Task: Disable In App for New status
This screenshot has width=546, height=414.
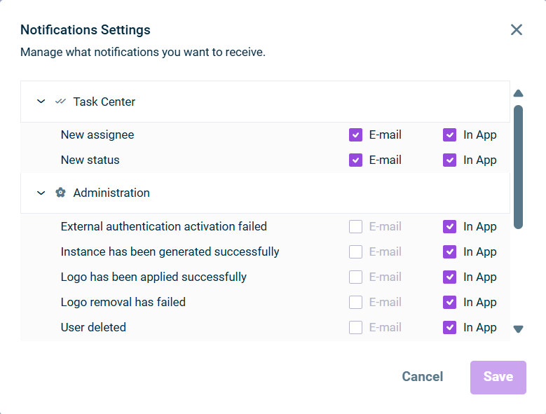Action: click(x=450, y=160)
